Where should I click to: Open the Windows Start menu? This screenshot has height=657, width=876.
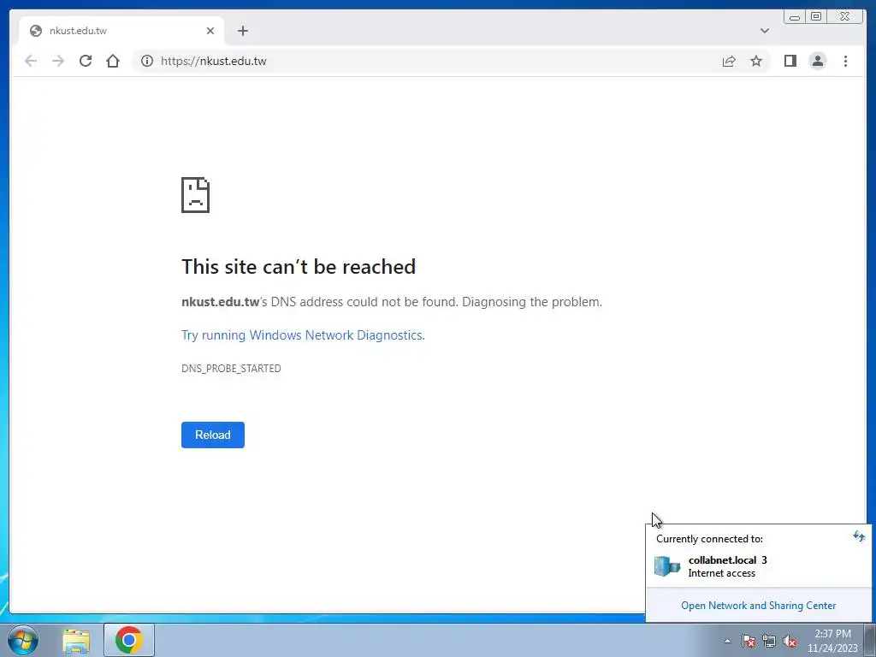tap(23, 640)
